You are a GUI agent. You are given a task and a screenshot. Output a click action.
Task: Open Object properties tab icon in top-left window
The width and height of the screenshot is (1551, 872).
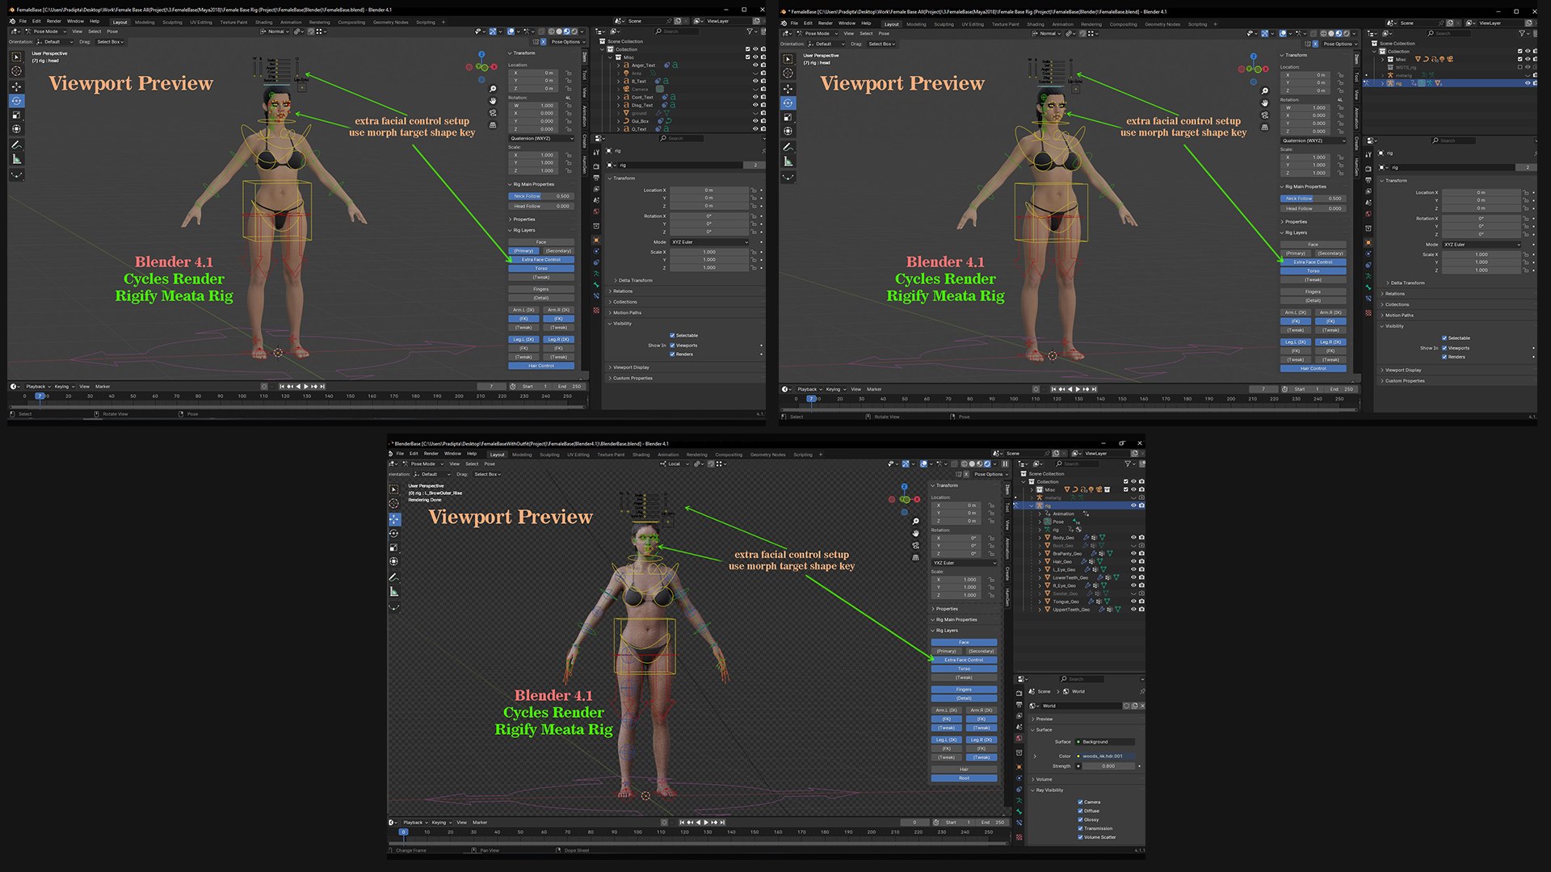coord(596,240)
